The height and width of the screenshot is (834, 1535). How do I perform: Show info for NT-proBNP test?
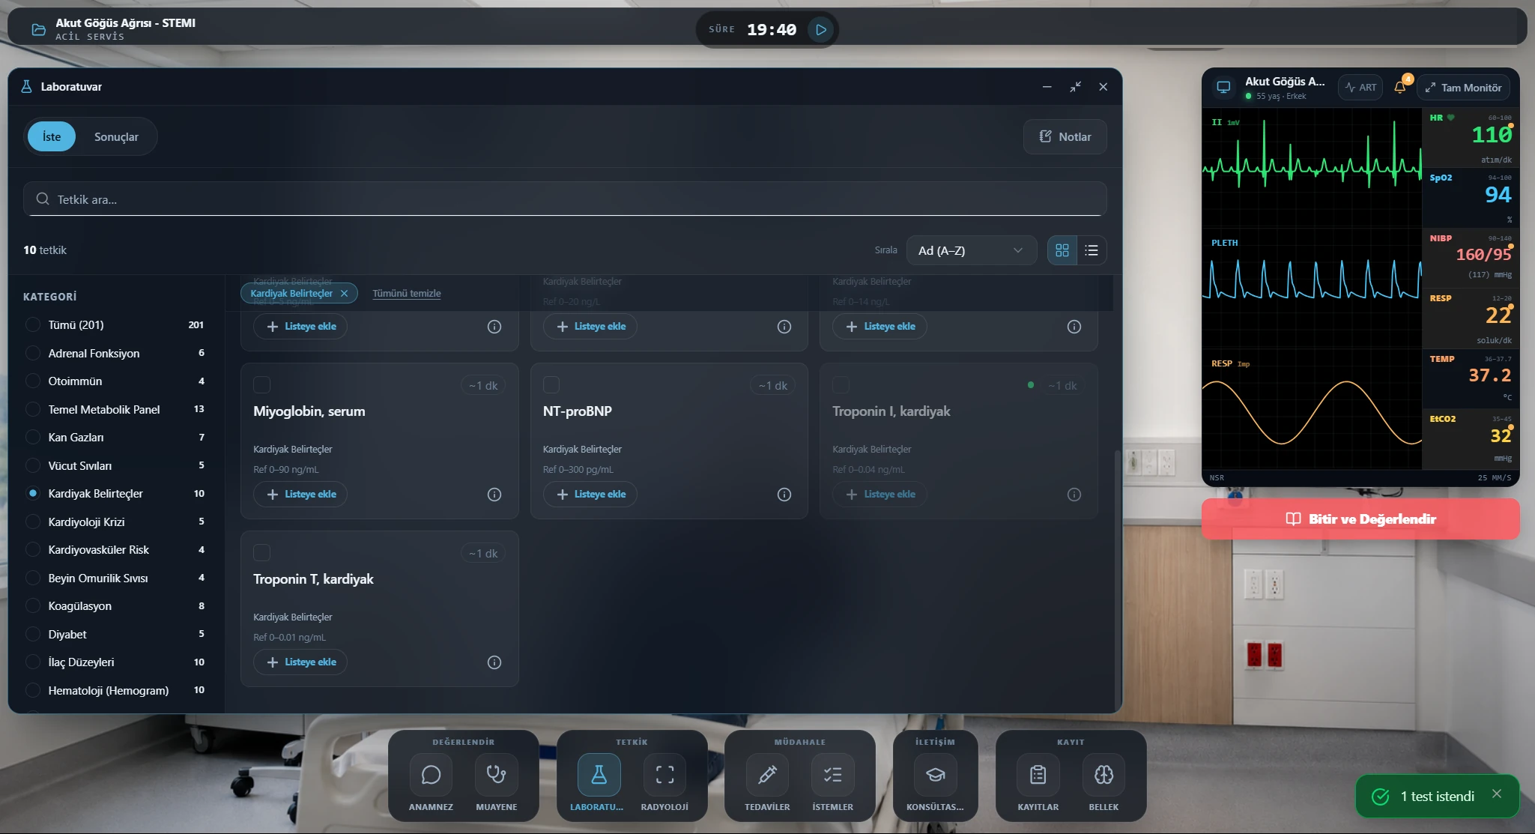(784, 495)
